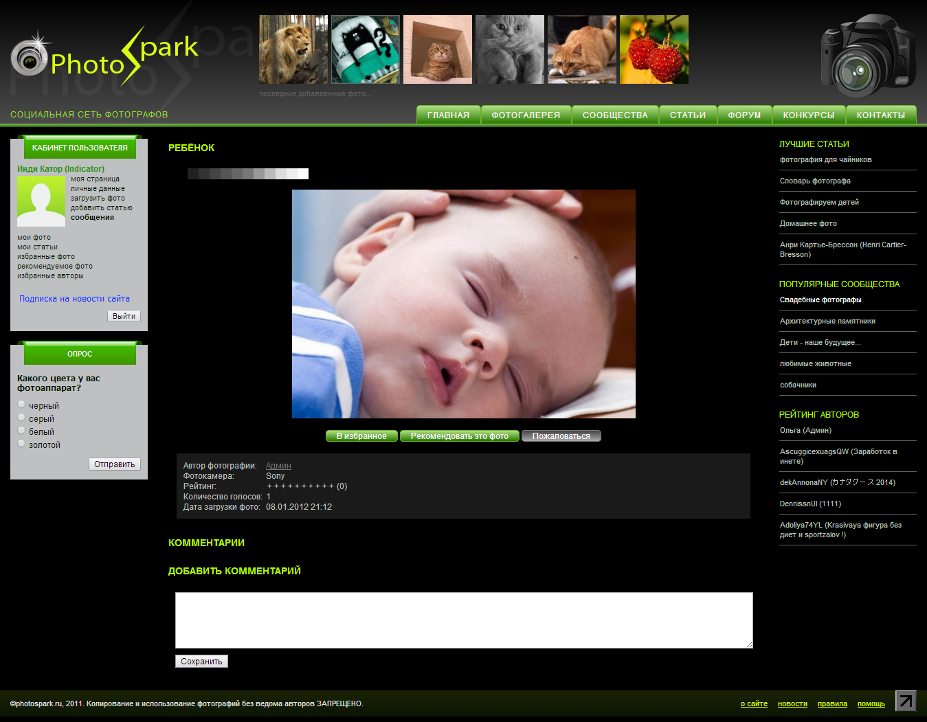
Task: Open the ФОТОГАЛЕРЕЯ tab
Action: point(526,115)
